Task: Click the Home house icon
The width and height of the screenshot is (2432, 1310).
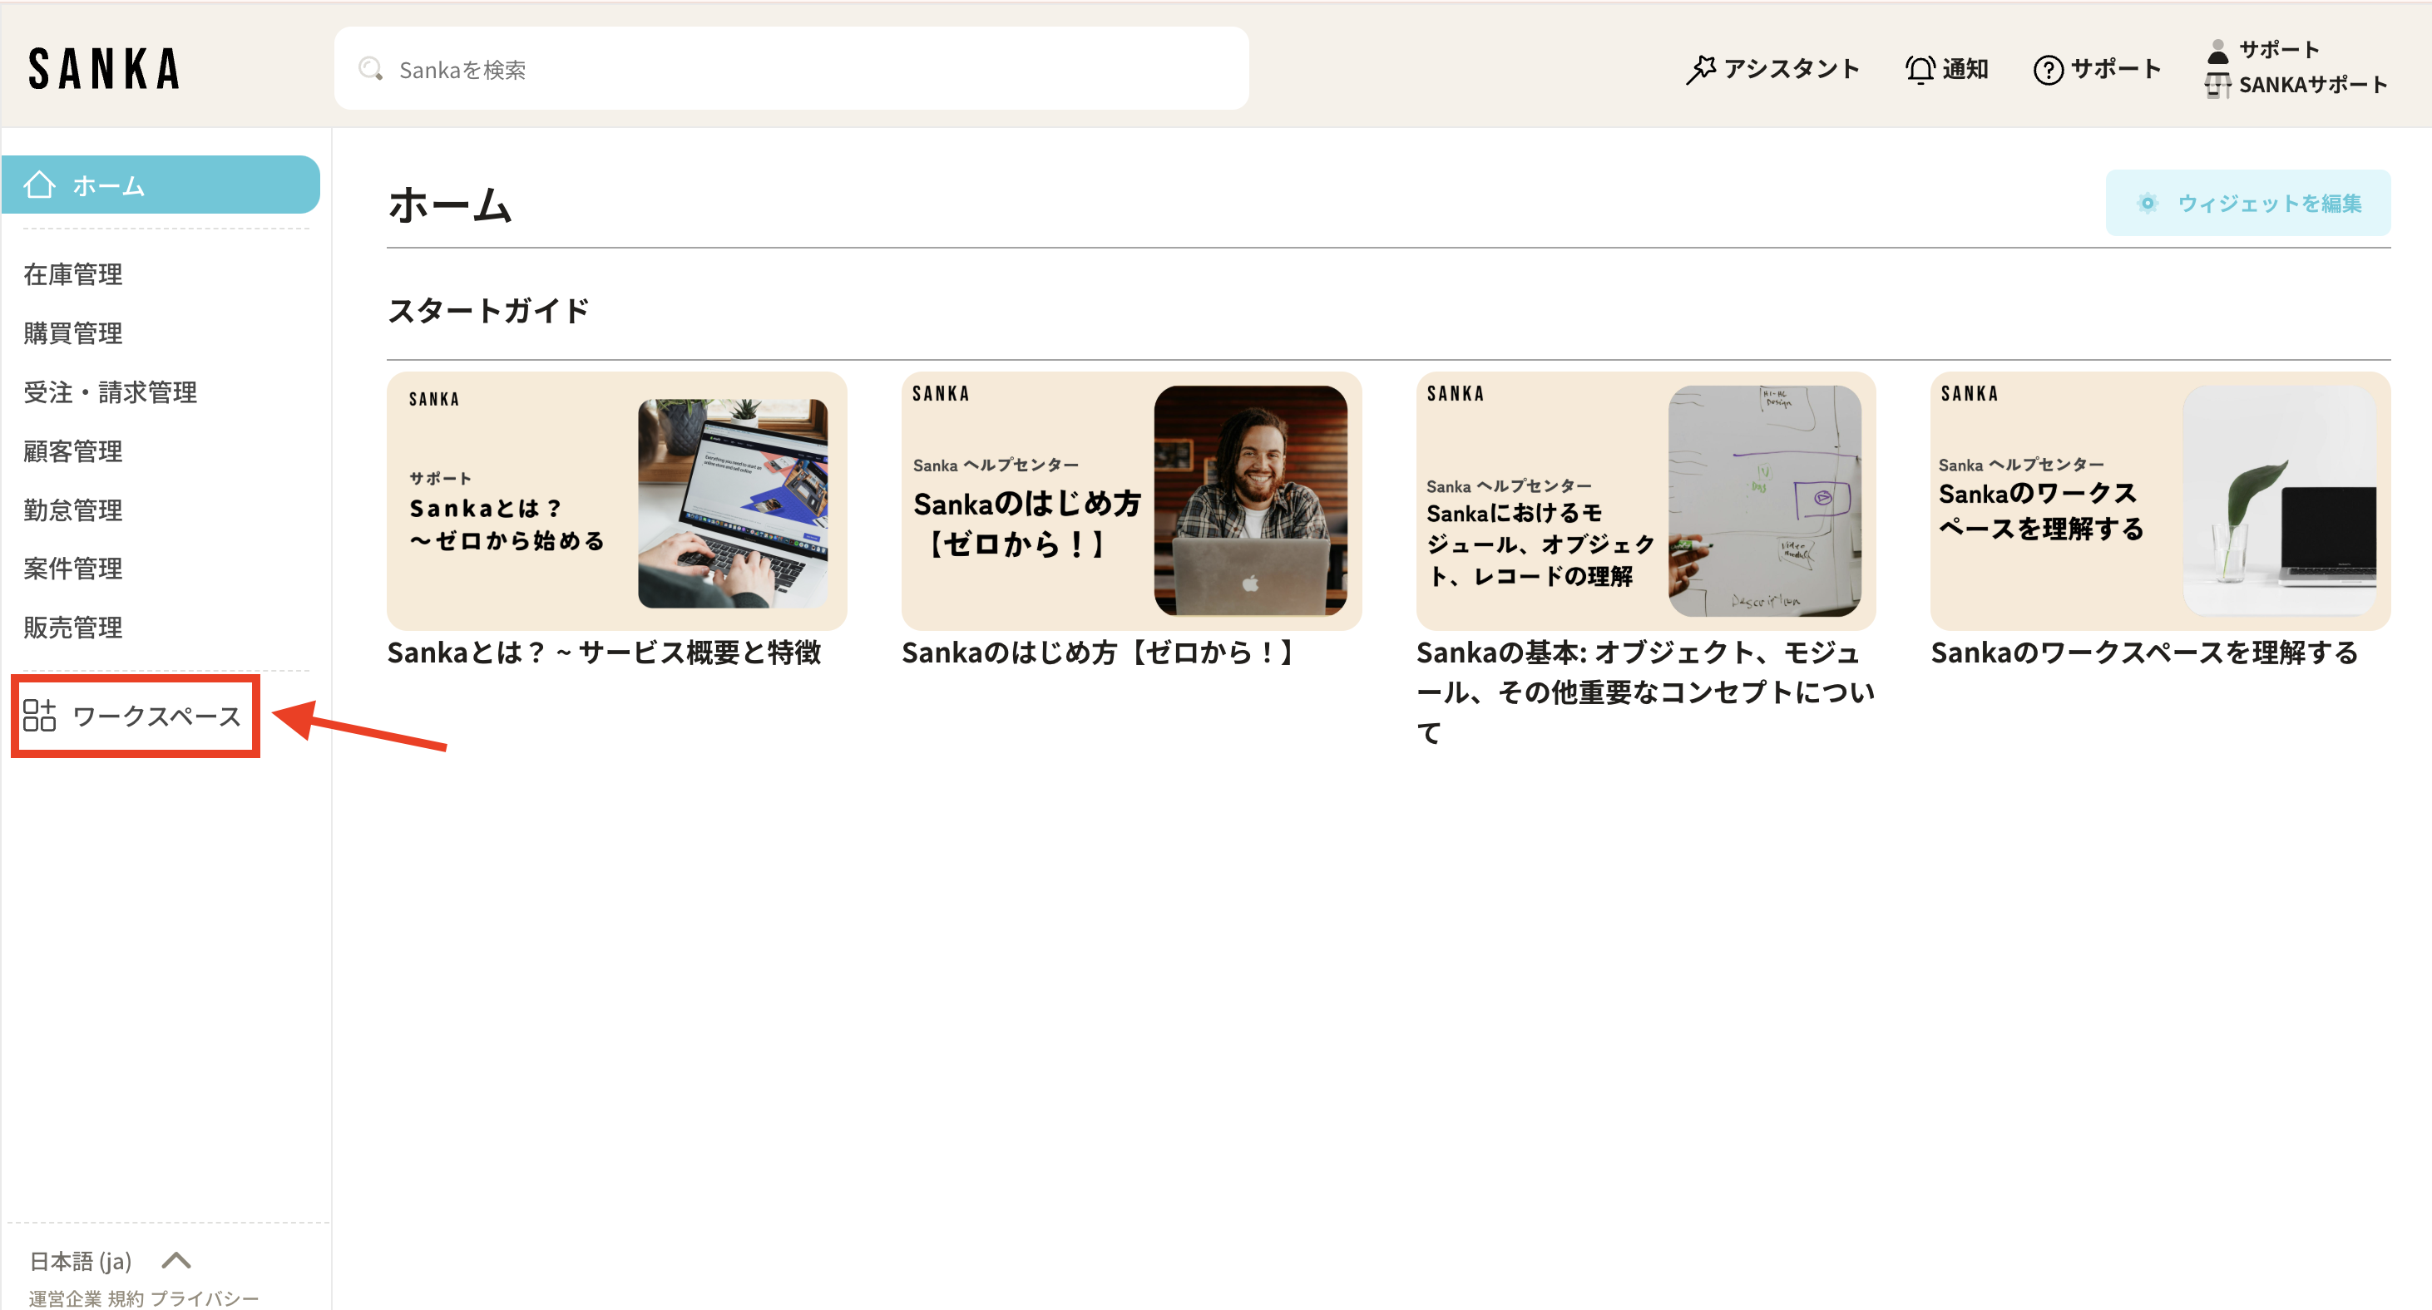Action: [40, 185]
